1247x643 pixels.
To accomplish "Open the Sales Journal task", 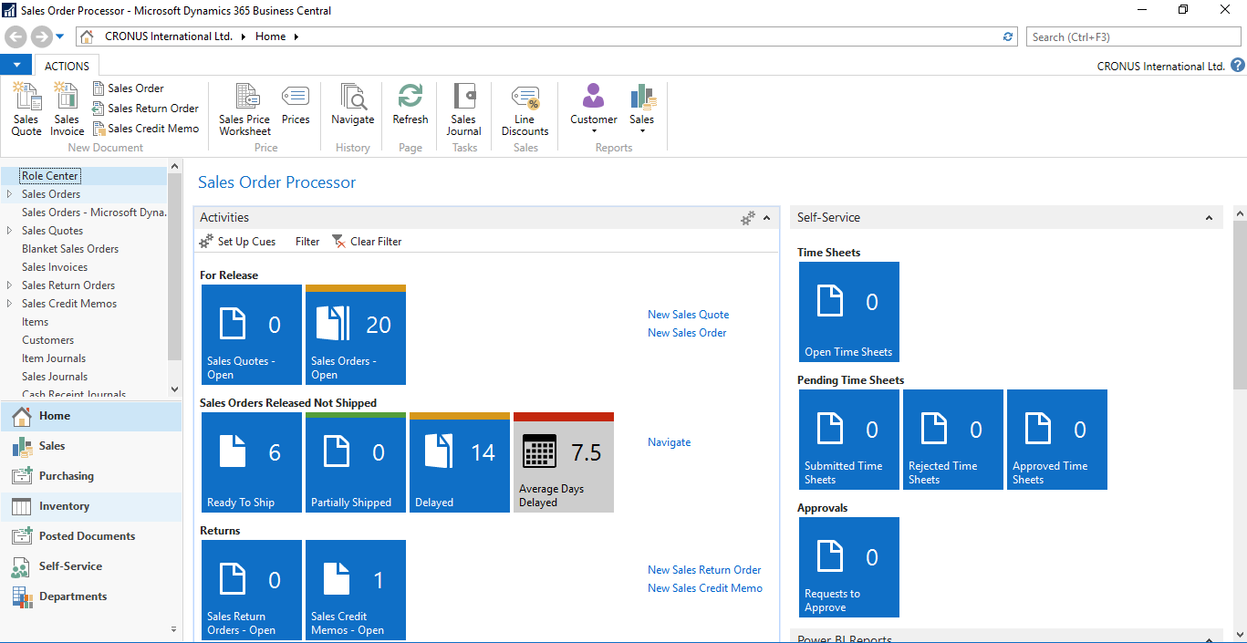I will pyautogui.click(x=463, y=109).
